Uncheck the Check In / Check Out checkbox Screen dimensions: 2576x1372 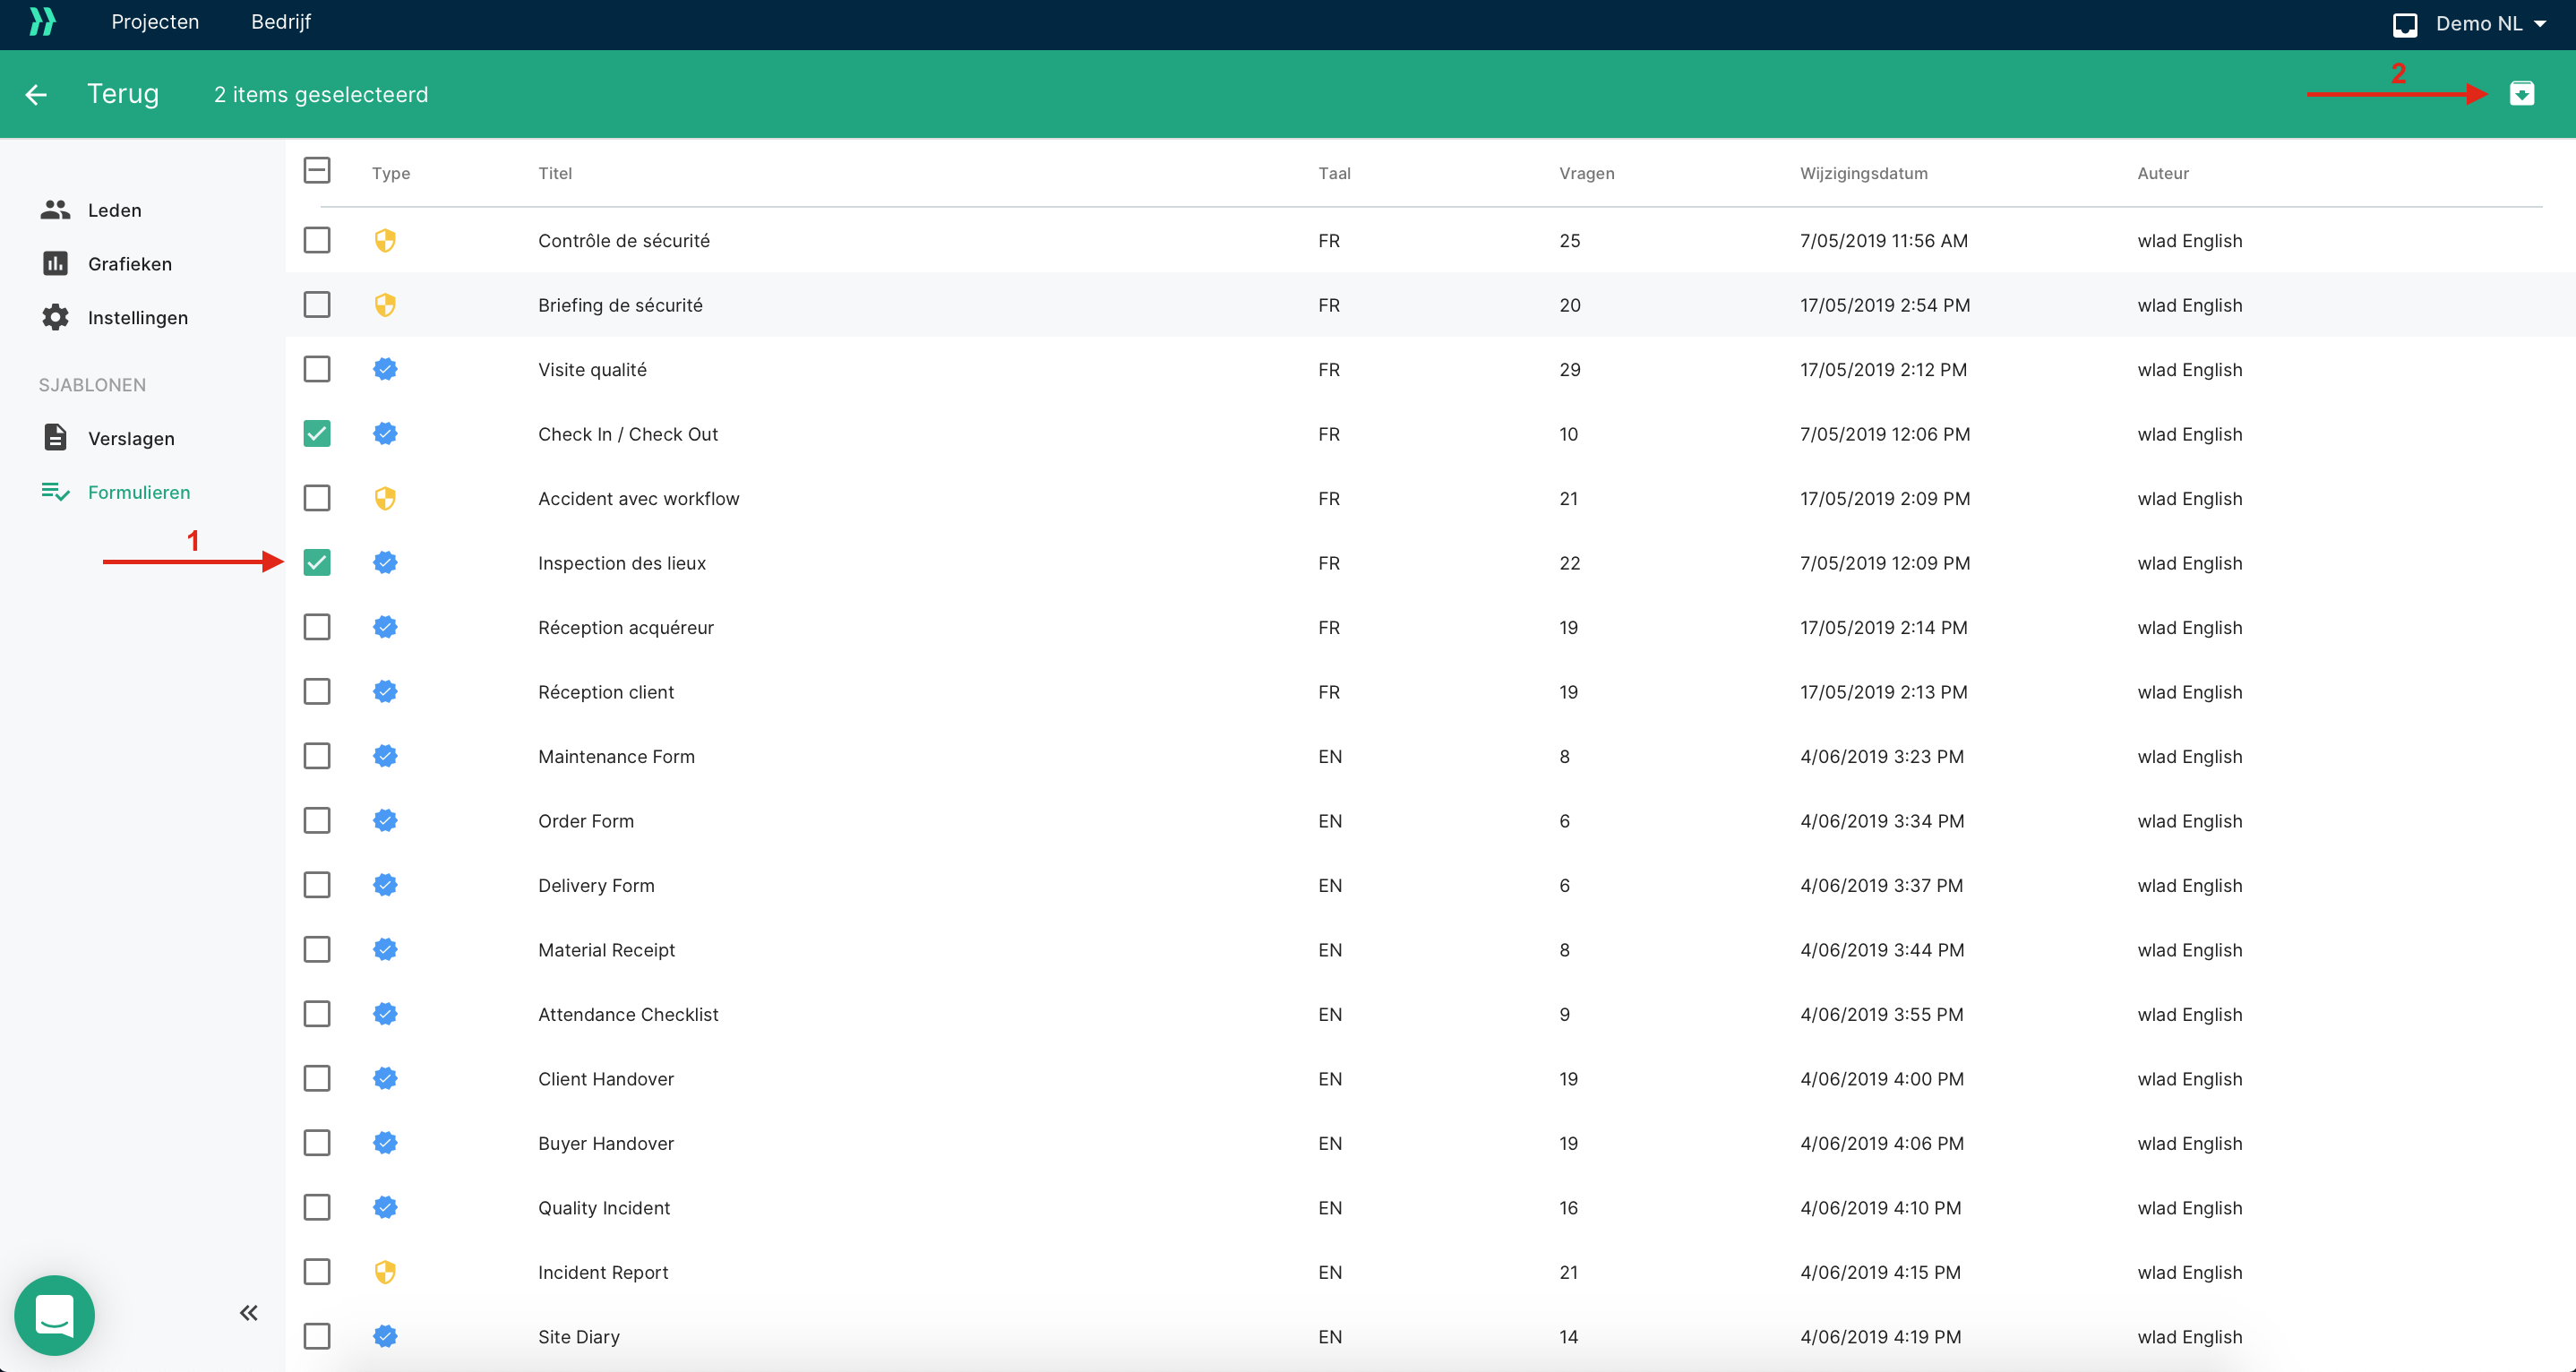coord(317,433)
